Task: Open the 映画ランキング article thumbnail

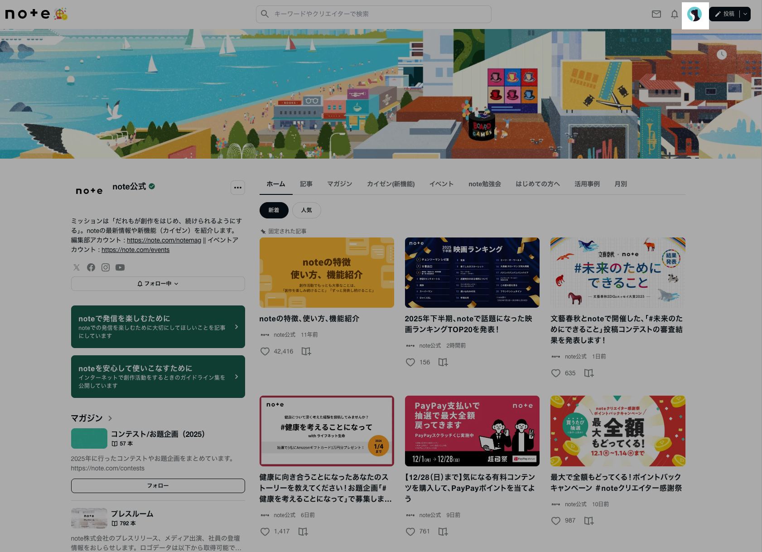Action: 472,272
